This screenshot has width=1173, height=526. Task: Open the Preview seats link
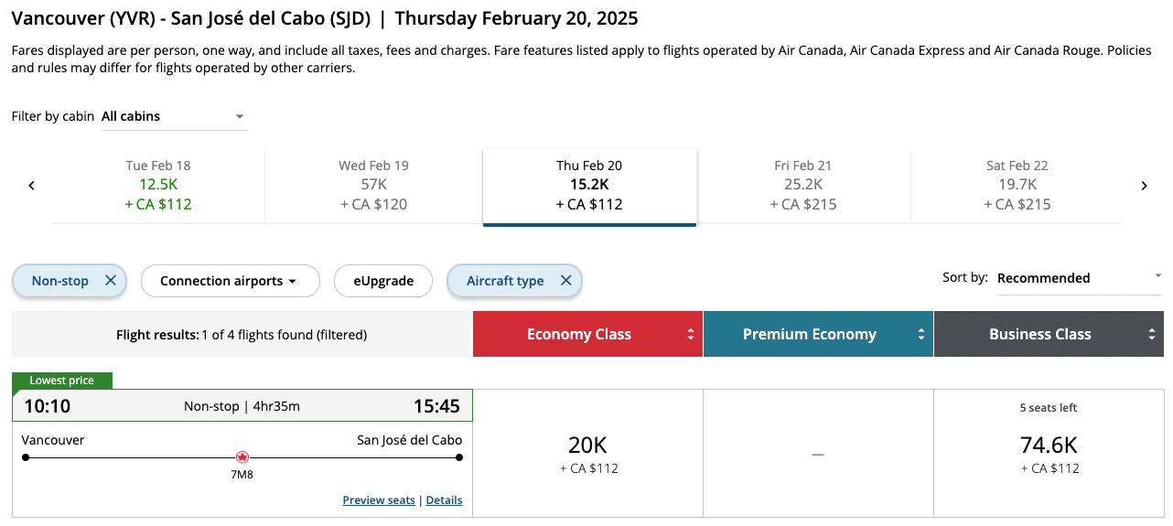(379, 500)
